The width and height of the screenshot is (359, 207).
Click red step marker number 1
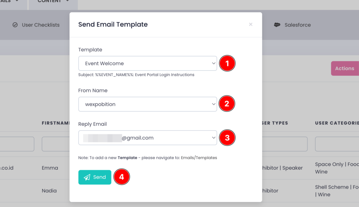227,64
